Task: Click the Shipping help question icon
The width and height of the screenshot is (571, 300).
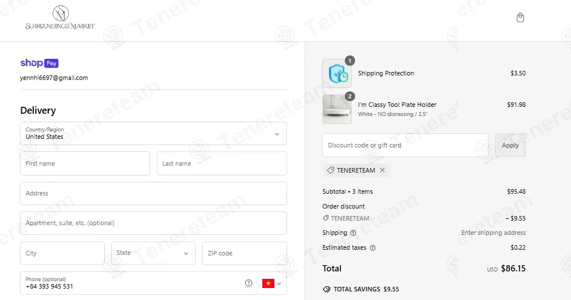Action: click(x=353, y=233)
